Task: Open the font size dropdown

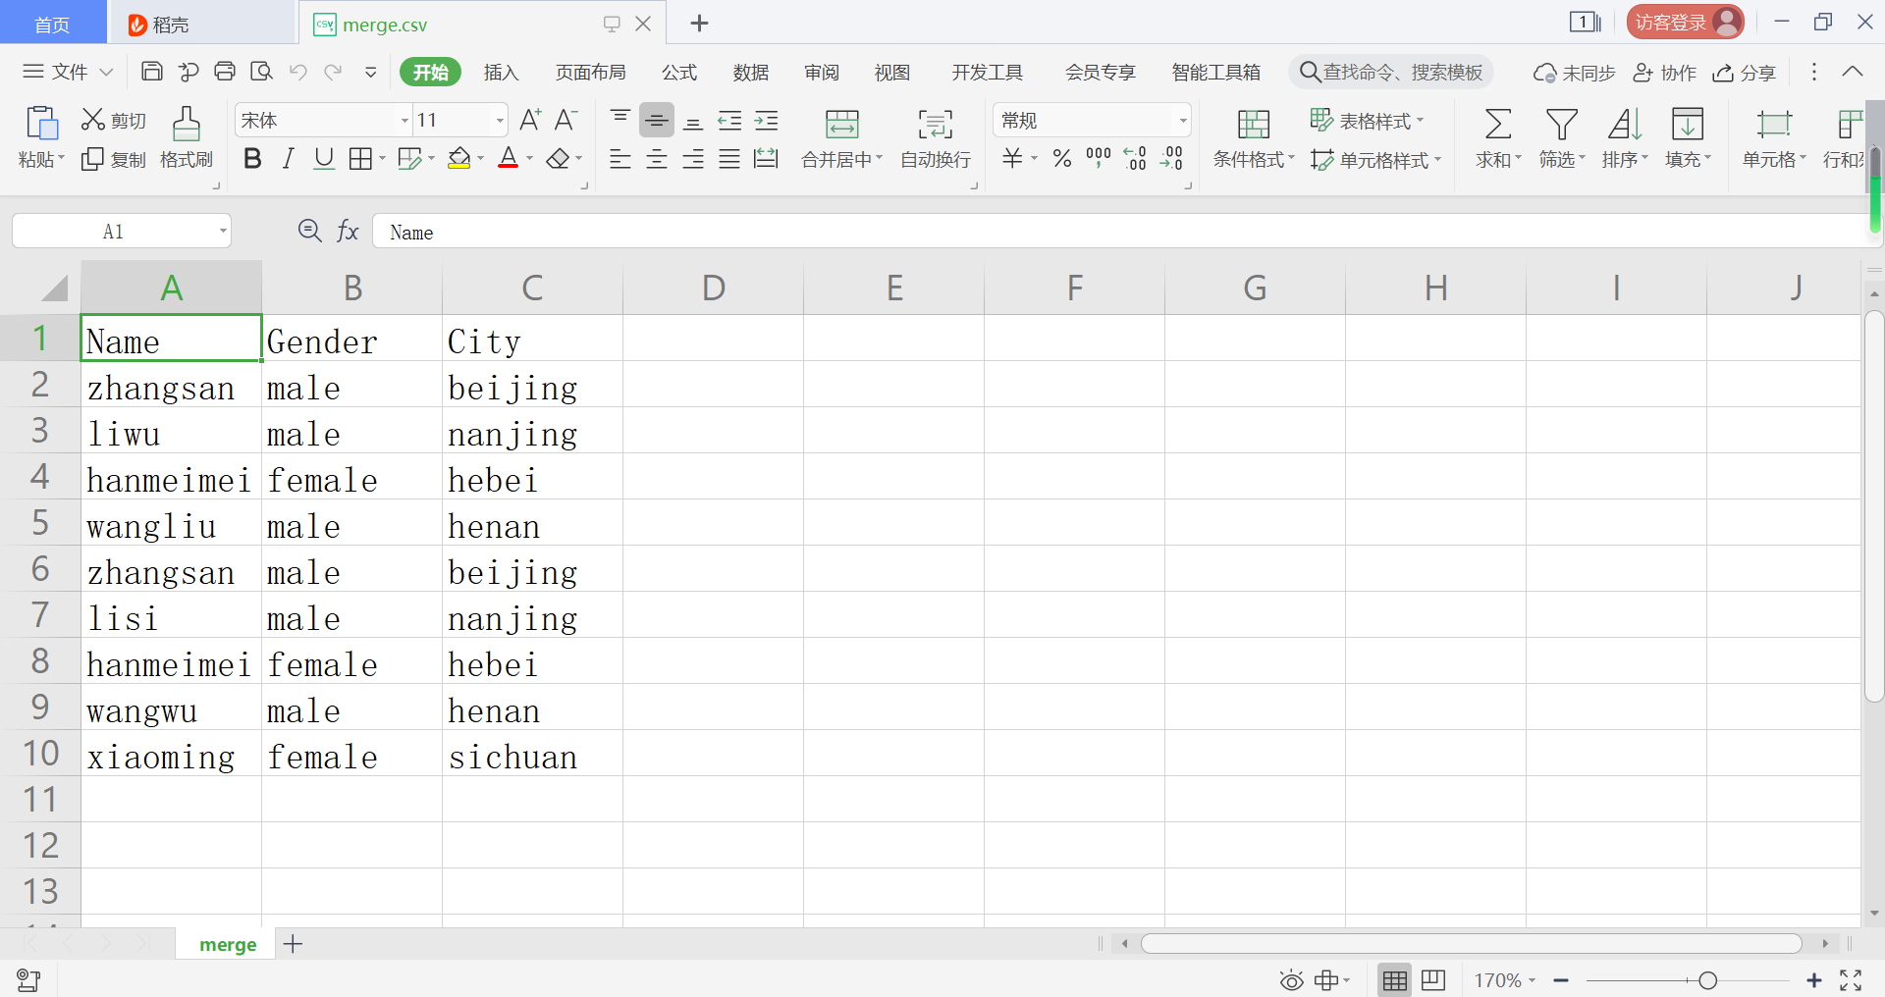Action: (x=500, y=121)
